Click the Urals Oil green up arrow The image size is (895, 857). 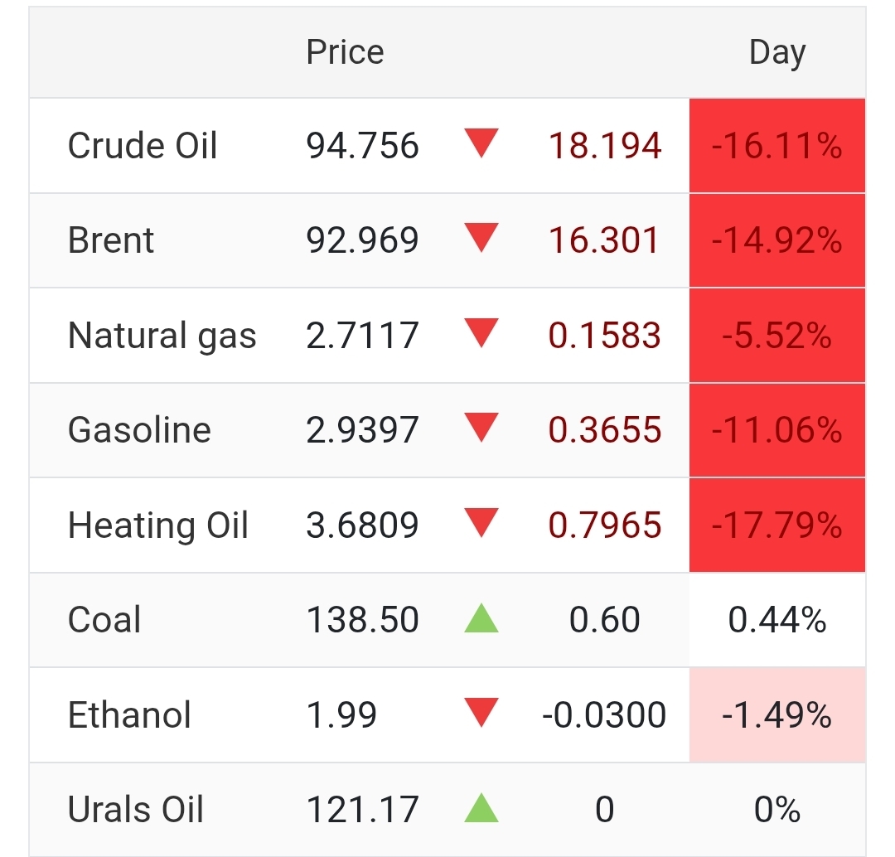[481, 809]
